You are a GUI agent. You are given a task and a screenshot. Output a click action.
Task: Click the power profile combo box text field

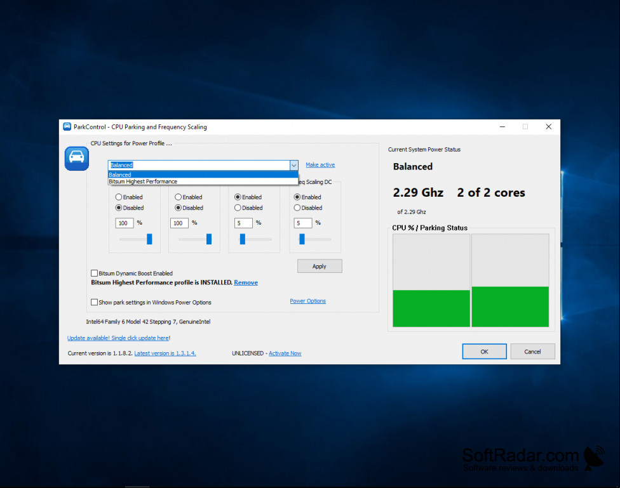199,165
